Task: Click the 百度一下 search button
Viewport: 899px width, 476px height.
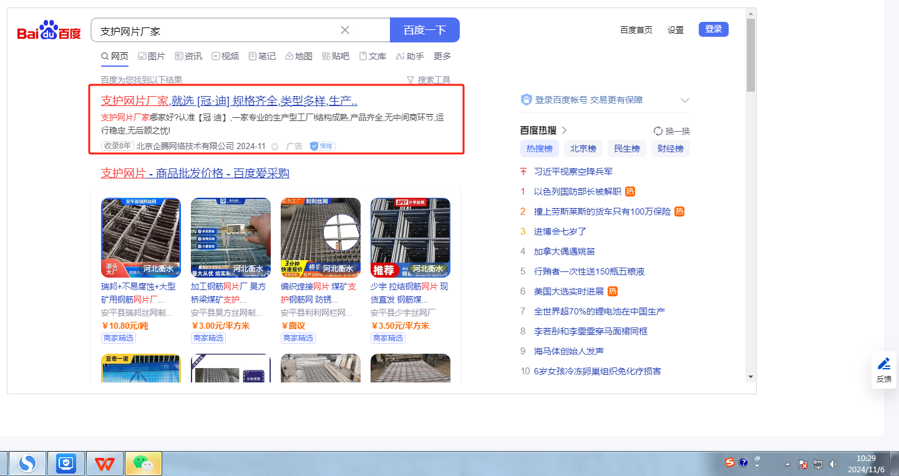Action: pyautogui.click(x=425, y=30)
